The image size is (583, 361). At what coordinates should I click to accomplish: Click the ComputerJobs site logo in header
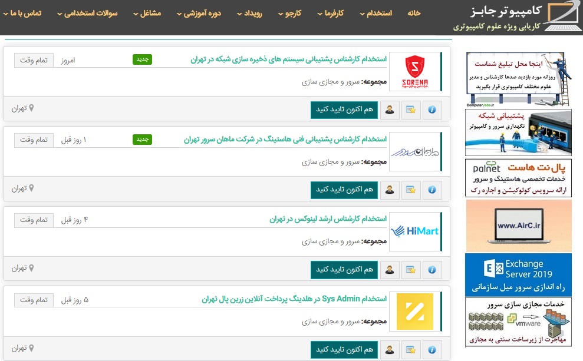point(517,16)
